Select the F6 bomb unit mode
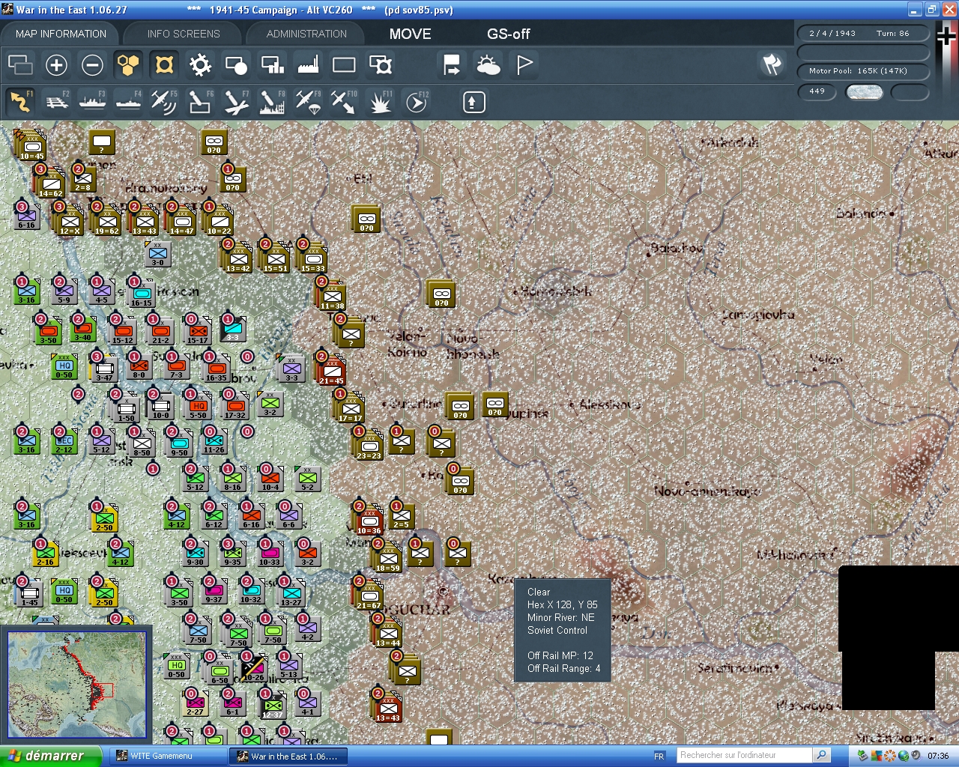 tap(200, 101)
